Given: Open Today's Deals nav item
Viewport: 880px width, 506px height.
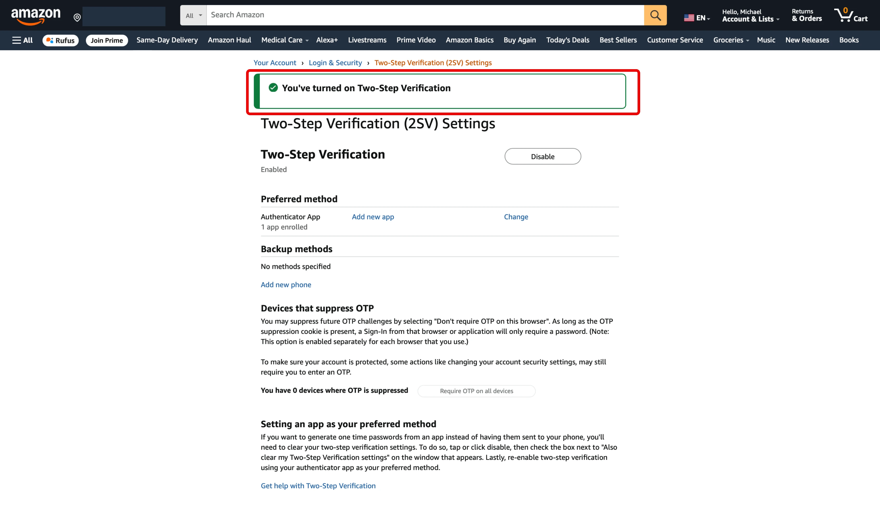Looking at the screenshot, I should pos(568,40).
